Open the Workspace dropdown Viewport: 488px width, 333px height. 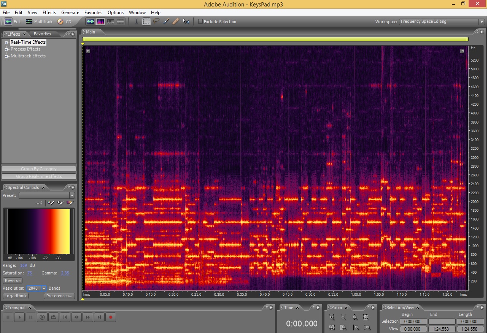point(442,22)
